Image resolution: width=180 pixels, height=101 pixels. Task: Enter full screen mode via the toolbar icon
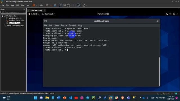click(x=69, y=5)
